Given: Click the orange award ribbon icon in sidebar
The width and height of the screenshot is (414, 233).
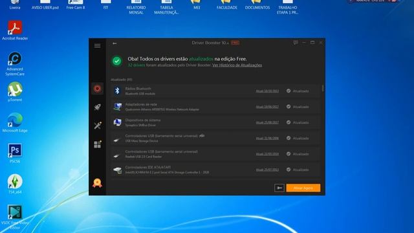Looking at the screenshot, I should (x=97, y=183).
